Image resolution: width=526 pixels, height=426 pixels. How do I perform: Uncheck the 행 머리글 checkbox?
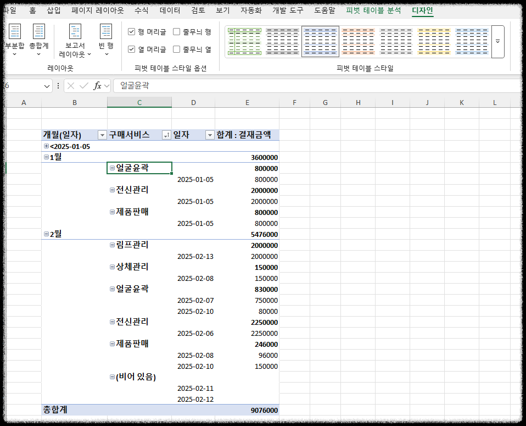coord(132,31)
